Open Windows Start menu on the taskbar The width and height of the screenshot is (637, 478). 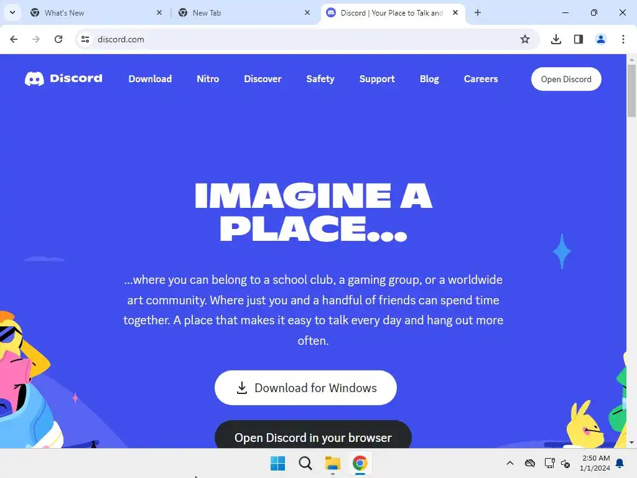point(278,463)
